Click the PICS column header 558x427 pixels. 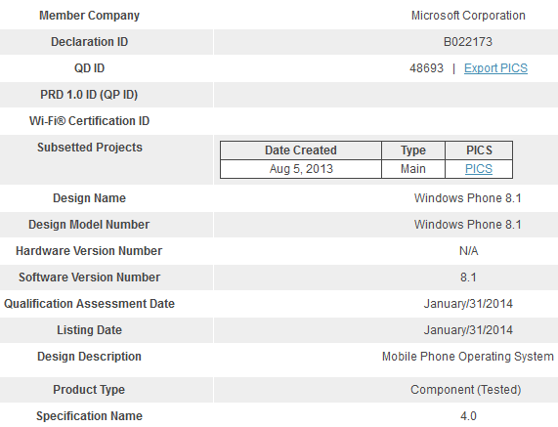point(479,150)
